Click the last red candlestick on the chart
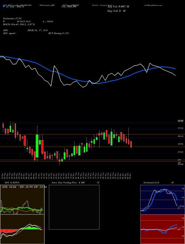The image size is (185, 244). pos(131,144)
